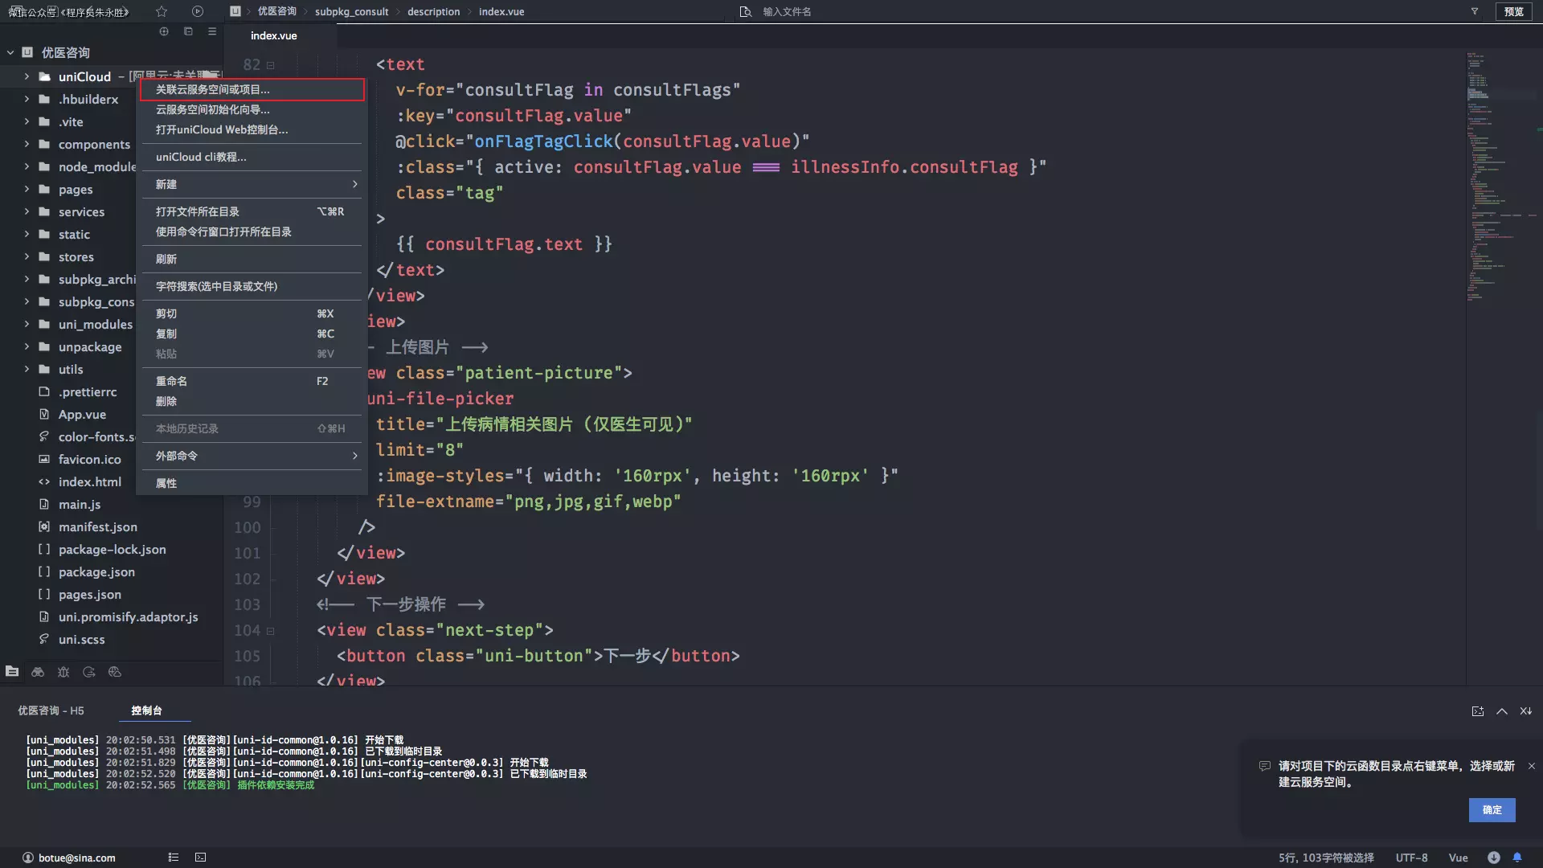Click the UTF-8 encoding in status bar
This screenshot has height=868, width=1543.
click(1411, 858)
